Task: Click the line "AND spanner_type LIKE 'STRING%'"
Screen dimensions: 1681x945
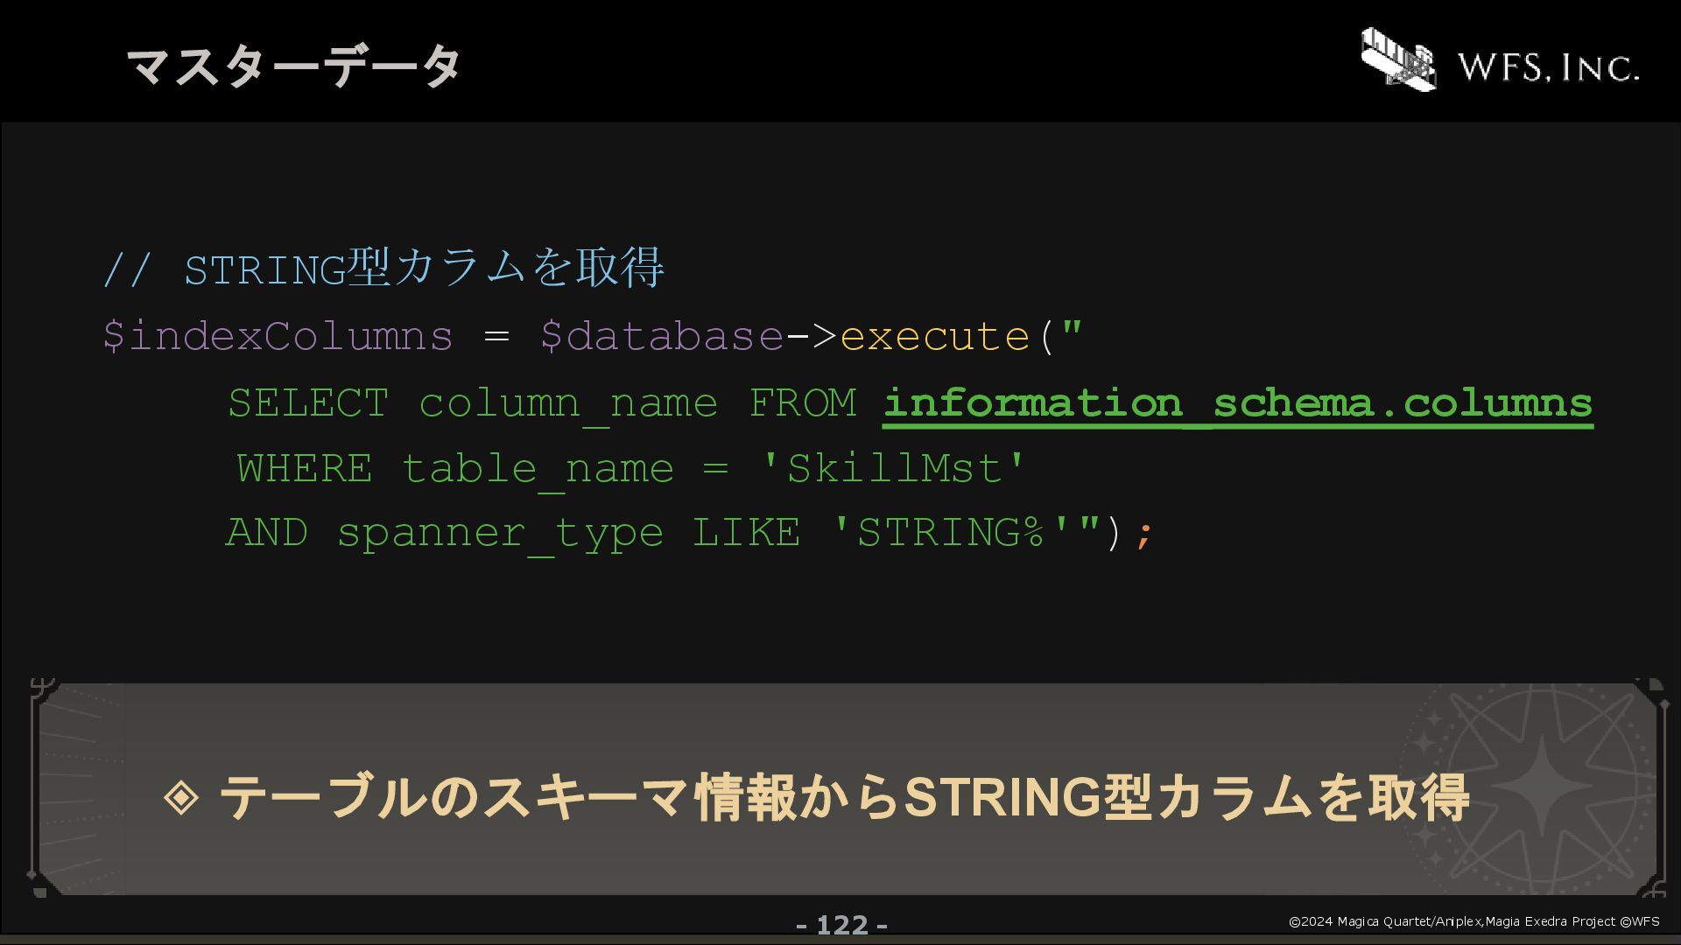Action: tap(650, 534)
